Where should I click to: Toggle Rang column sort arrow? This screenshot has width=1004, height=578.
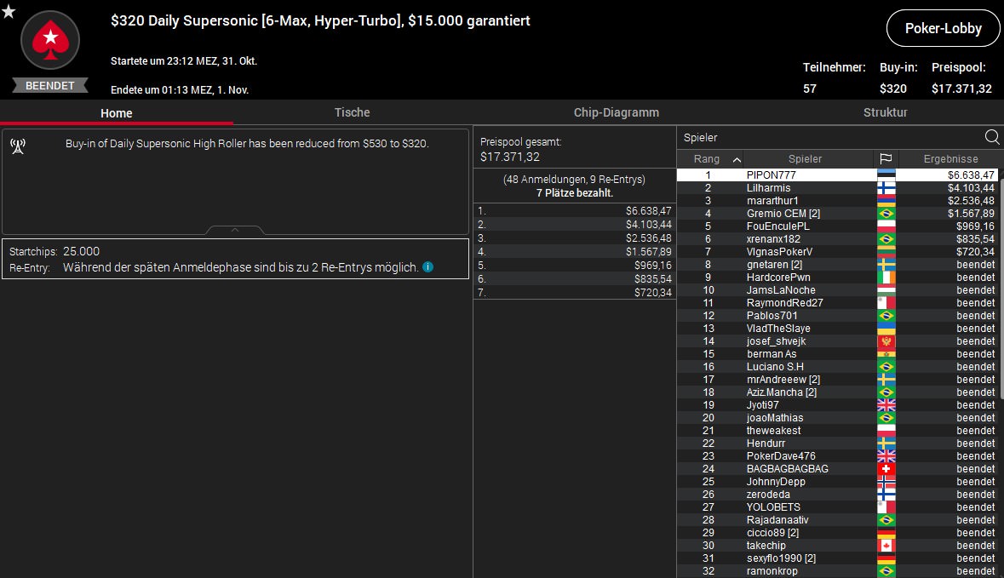(737, 159)
